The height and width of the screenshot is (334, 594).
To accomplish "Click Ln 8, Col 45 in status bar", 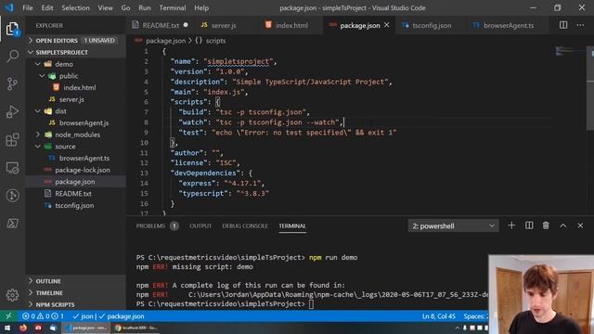I will coord(439,315).
